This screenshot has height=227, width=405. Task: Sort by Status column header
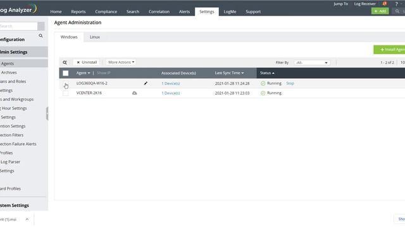[267, 73]
